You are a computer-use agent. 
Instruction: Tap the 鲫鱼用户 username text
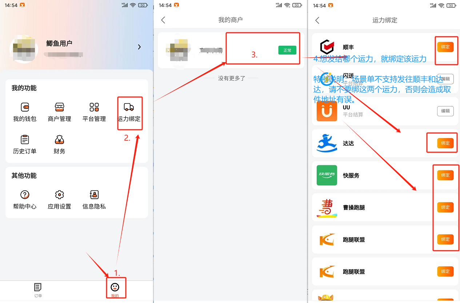click(59, 44)
